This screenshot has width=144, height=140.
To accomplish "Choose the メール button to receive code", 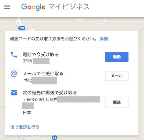I will pyautogui.click(x=117, y=76).
